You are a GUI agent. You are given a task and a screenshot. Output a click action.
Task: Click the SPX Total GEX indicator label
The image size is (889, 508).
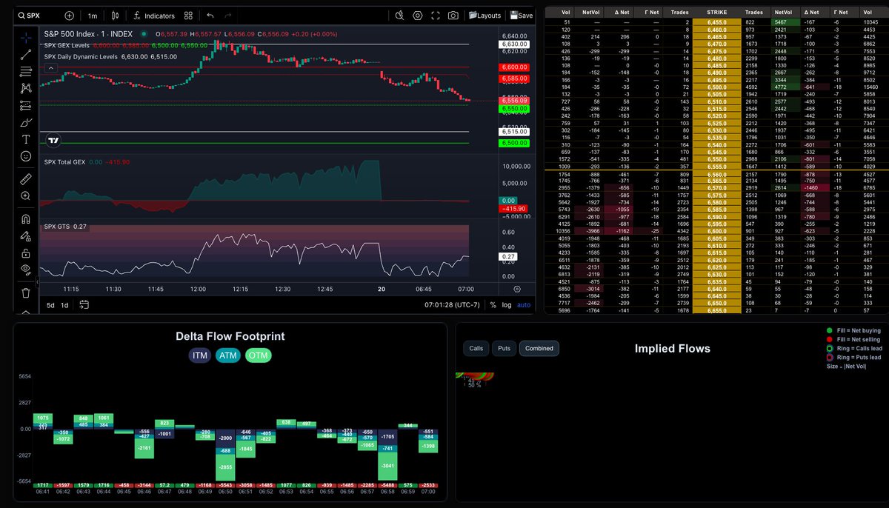coord(64,162)
